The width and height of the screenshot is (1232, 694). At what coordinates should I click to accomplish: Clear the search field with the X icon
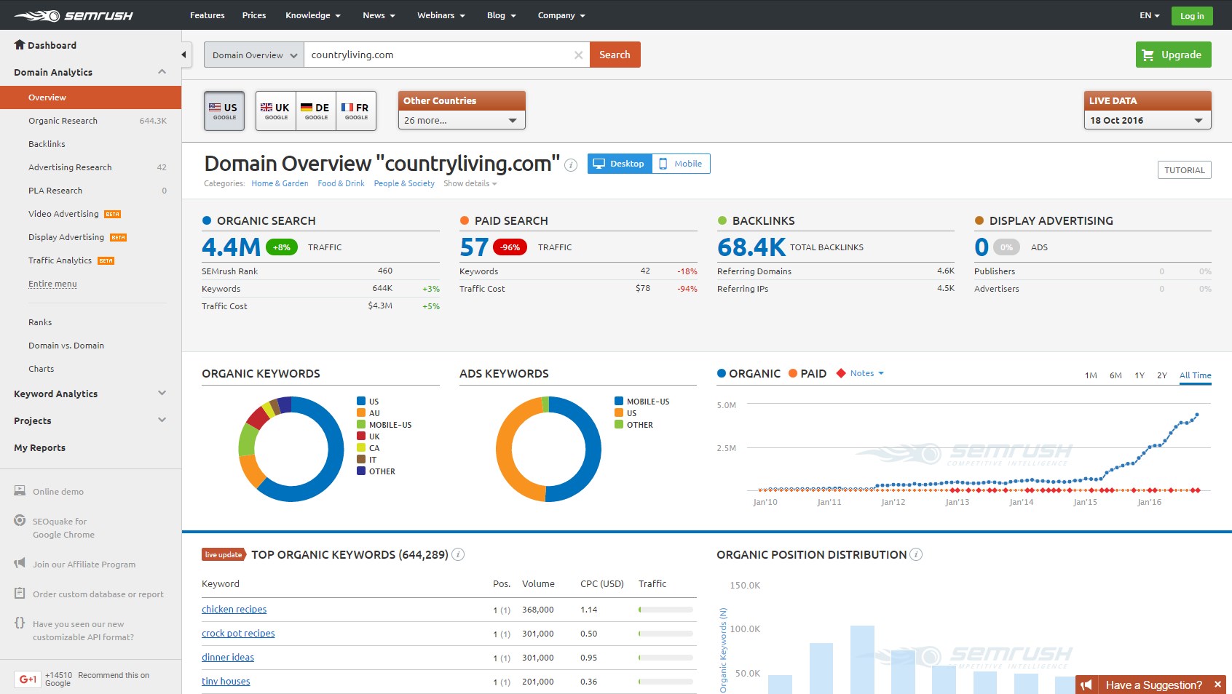click(x=578, y=55)
